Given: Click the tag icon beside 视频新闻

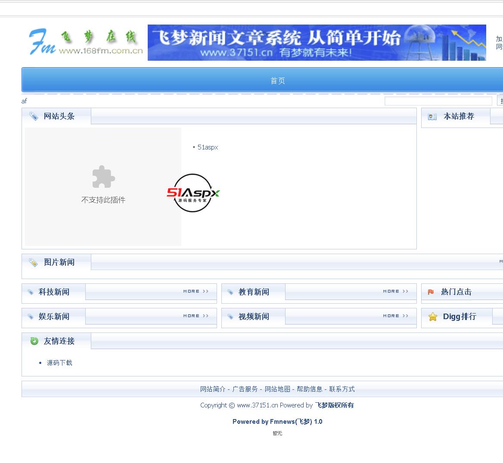Looking at the screenshot, I should tap(230, 317).
